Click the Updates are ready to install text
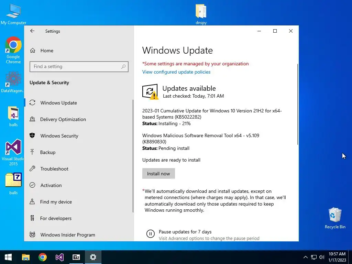This screenshot has height=264, width=352. coord(171,160)
